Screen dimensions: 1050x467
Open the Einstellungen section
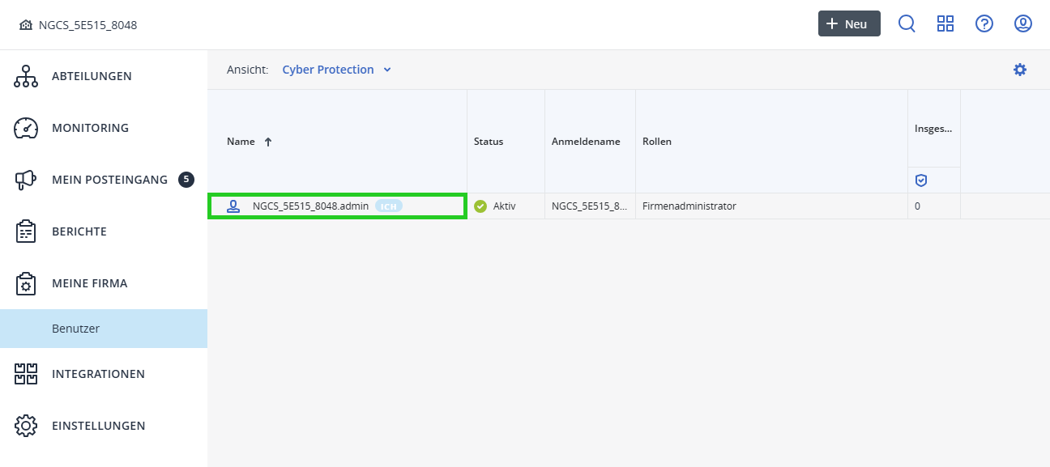click(99, 425)
